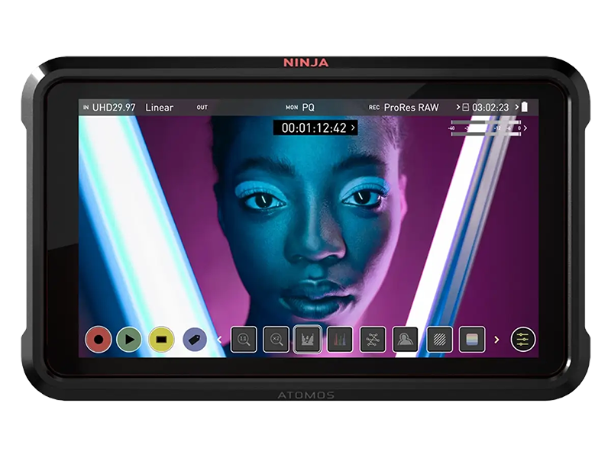Tap the blue Tag button
The height and width of the screenshot is (458, 611).
coord(194,339)
